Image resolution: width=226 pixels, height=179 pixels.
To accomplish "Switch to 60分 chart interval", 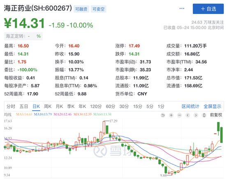I will pyautogui.click(x=111, y=107).
